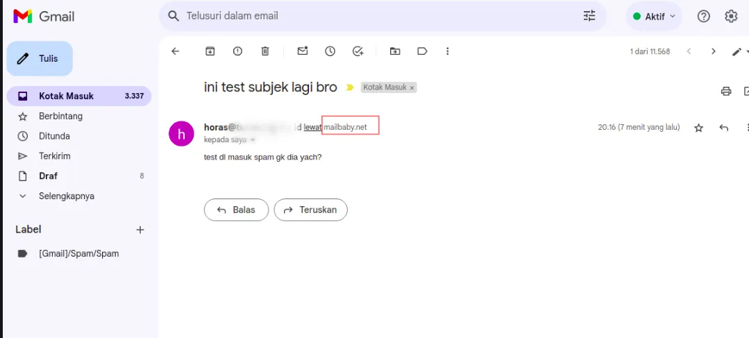Star this email from horas
749x338 pixels.
[699, 128]
